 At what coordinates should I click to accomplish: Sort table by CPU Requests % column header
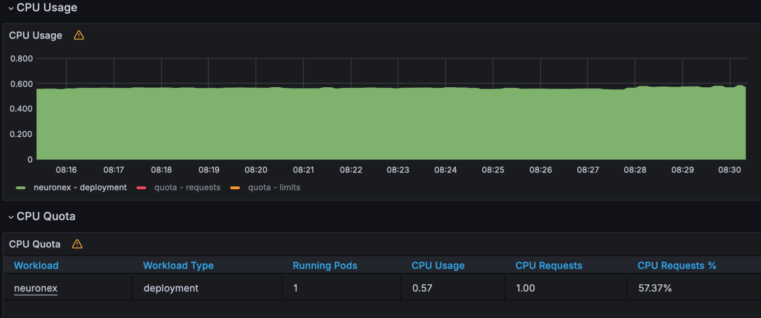677,265
